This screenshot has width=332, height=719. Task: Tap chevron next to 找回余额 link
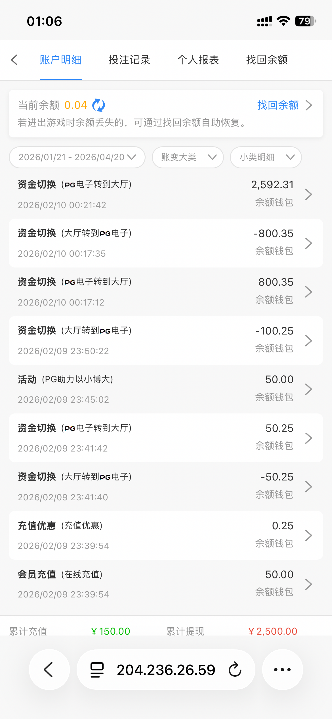(309, 105)
